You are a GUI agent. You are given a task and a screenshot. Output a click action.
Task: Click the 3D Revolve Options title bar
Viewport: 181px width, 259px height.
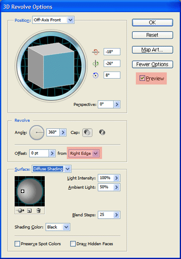(x=90, y=7)
